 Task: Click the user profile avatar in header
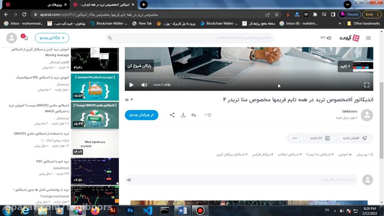12,38
